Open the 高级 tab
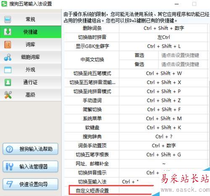 tap(31, 95)
